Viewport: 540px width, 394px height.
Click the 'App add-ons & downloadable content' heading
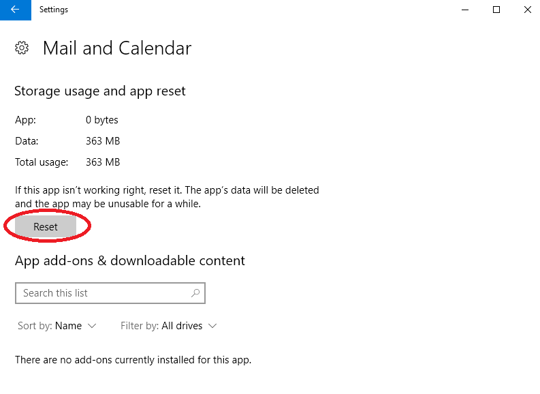click(x=129, y=260)
